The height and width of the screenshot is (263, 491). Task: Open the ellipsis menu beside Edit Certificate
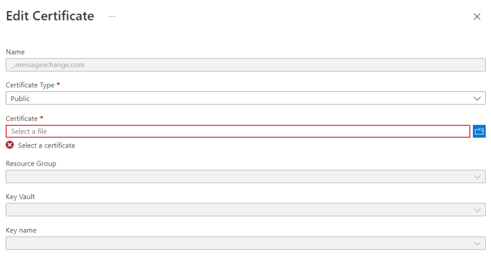click(x=112, y=16)
